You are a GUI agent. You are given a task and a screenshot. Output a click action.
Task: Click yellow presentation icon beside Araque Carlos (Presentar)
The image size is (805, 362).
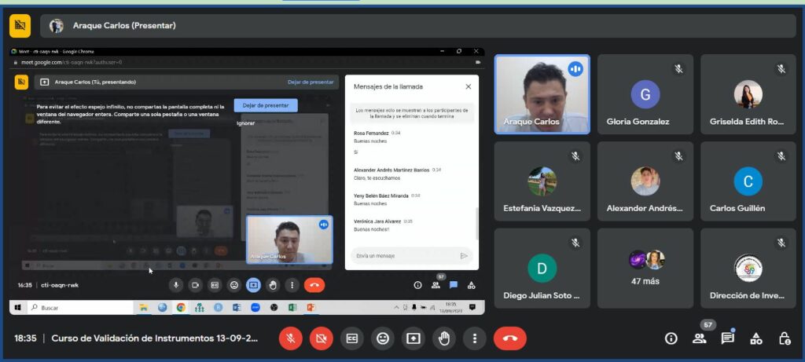pyautogui.click(x=20, y=26)
